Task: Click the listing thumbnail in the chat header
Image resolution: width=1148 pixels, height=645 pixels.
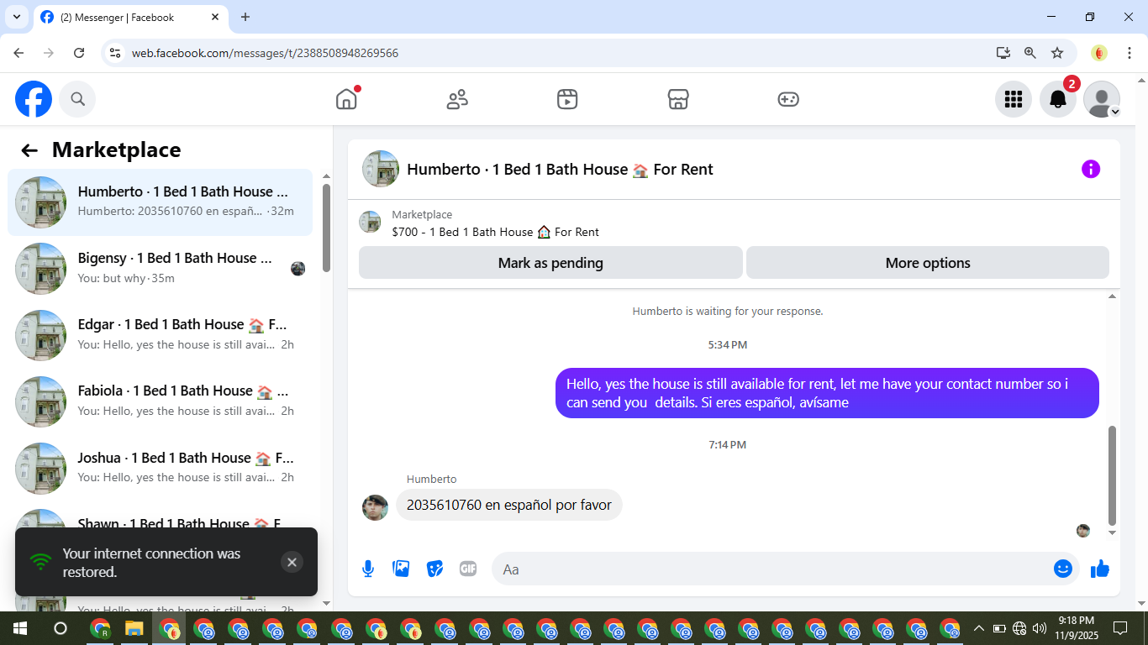Action: (381, 169)
